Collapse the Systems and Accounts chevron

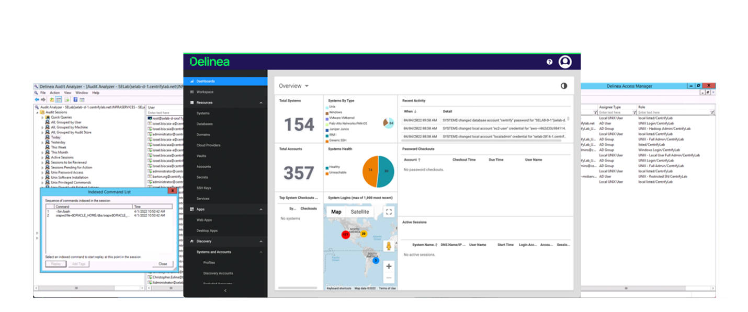coord(261,252)
